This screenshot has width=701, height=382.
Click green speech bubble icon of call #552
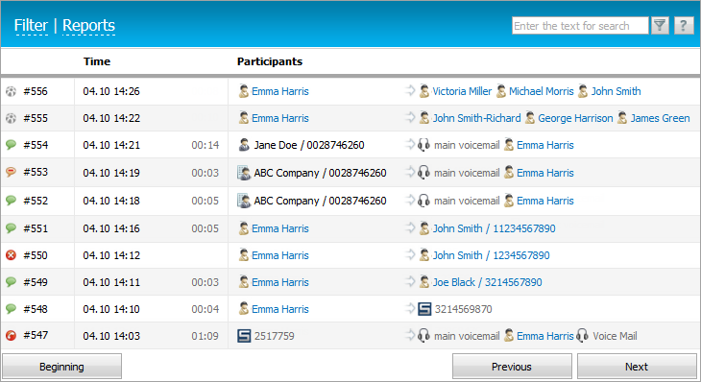(11, 201)
